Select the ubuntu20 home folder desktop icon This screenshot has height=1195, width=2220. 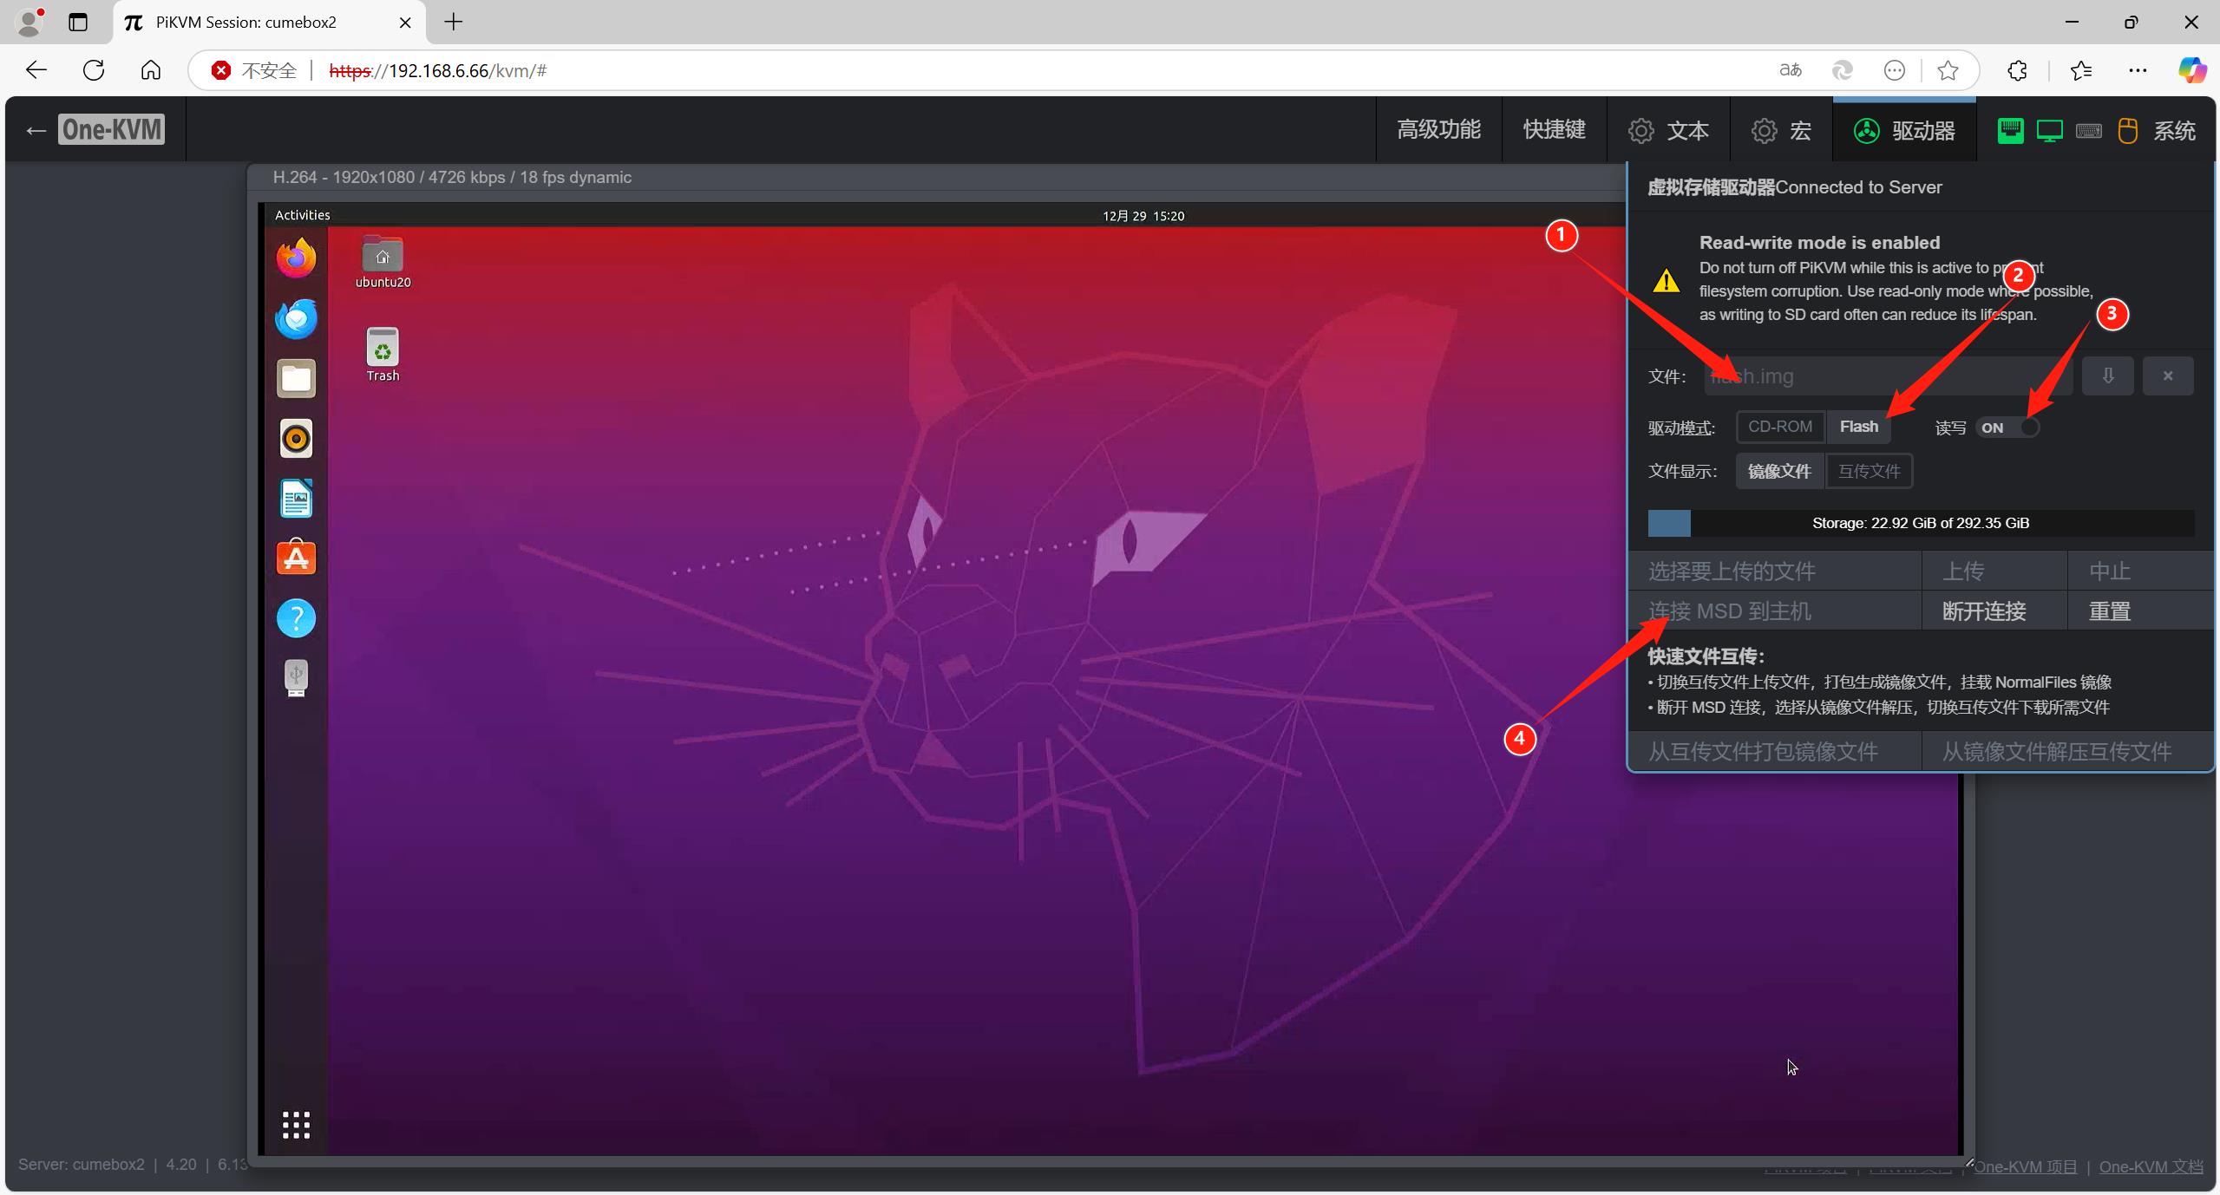383,261
